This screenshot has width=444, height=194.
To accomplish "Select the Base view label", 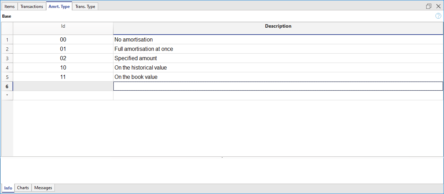I will [x=7, y=16].
